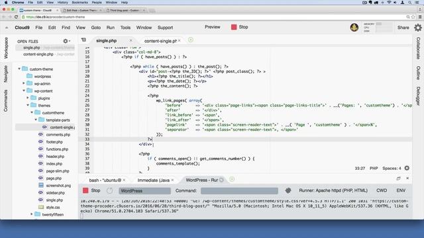The width and height of the screenshot is (424, 238).
Task: Collapse the template-parts folder
Action: [36, 120]
